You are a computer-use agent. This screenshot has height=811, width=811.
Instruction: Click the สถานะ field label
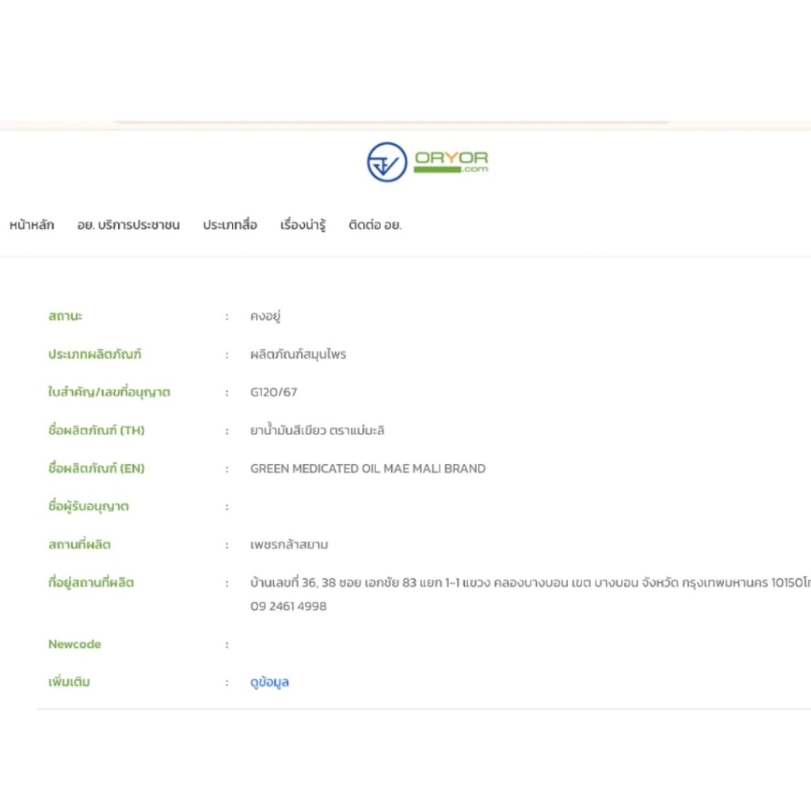coord(65,316)
